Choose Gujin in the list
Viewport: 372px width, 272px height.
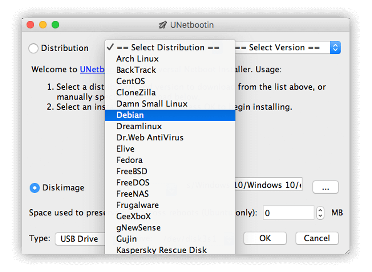170,239
